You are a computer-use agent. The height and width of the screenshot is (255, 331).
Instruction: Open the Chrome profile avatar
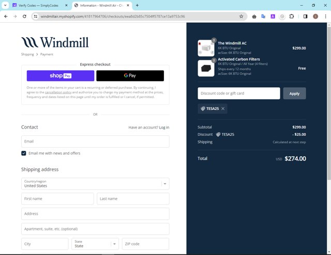click(x=315, y=17)
